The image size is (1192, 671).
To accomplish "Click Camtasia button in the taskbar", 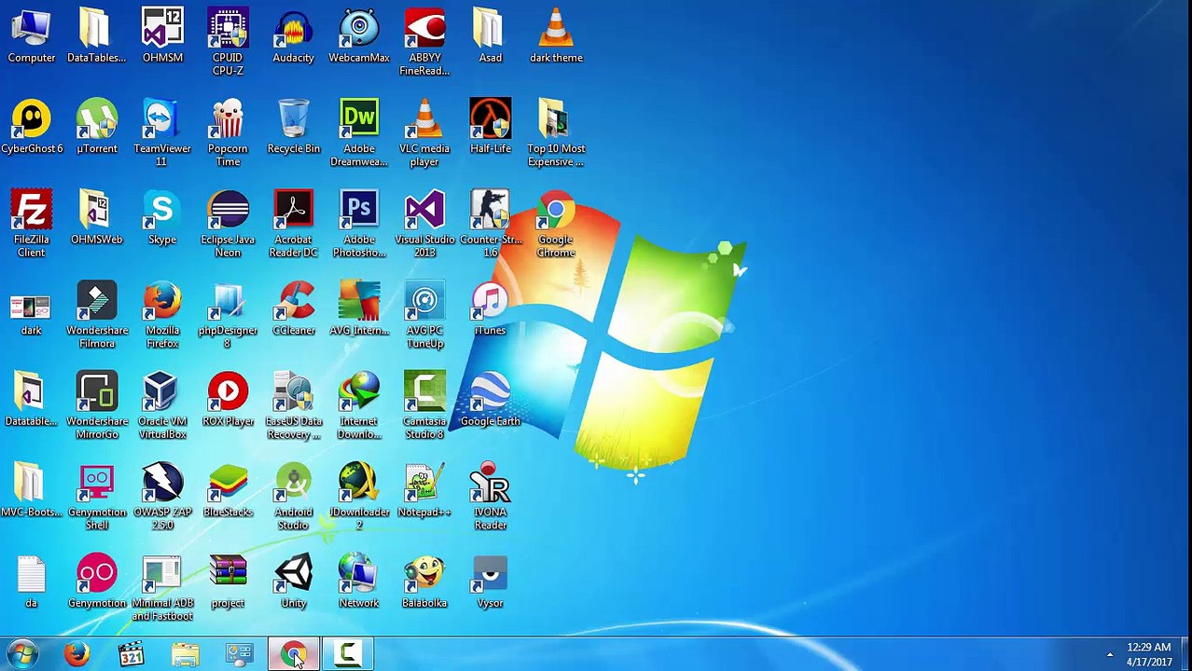I will (x=348, y=654).
